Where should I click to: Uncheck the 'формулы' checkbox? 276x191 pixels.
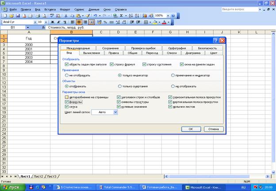tap(67, 102)
